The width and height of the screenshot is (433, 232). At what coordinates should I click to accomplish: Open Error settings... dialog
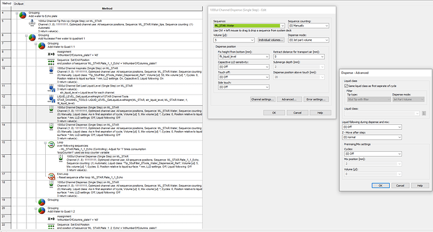coord(316,99)
